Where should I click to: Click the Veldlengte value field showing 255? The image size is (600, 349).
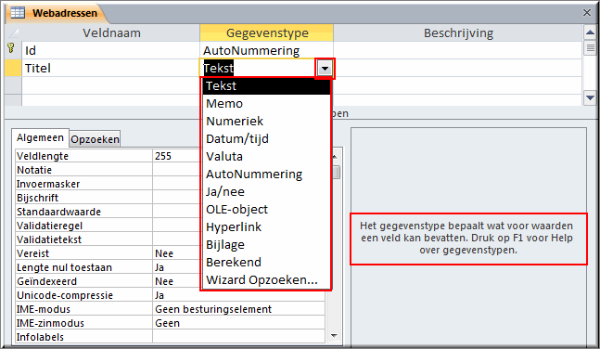[177, 156]
